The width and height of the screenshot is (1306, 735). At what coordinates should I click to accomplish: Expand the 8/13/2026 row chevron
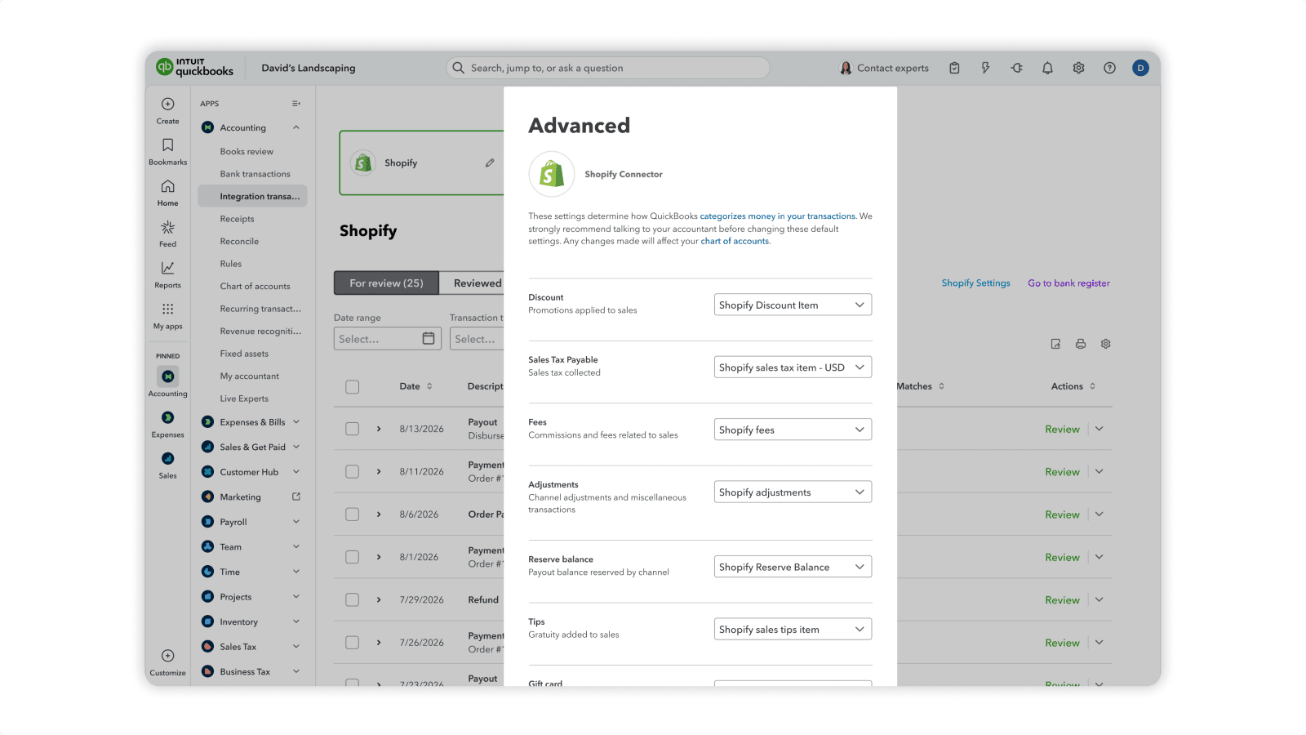[379, 429]
